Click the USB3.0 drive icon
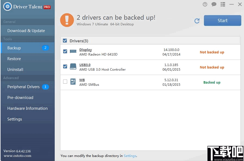 pos(73,67)
